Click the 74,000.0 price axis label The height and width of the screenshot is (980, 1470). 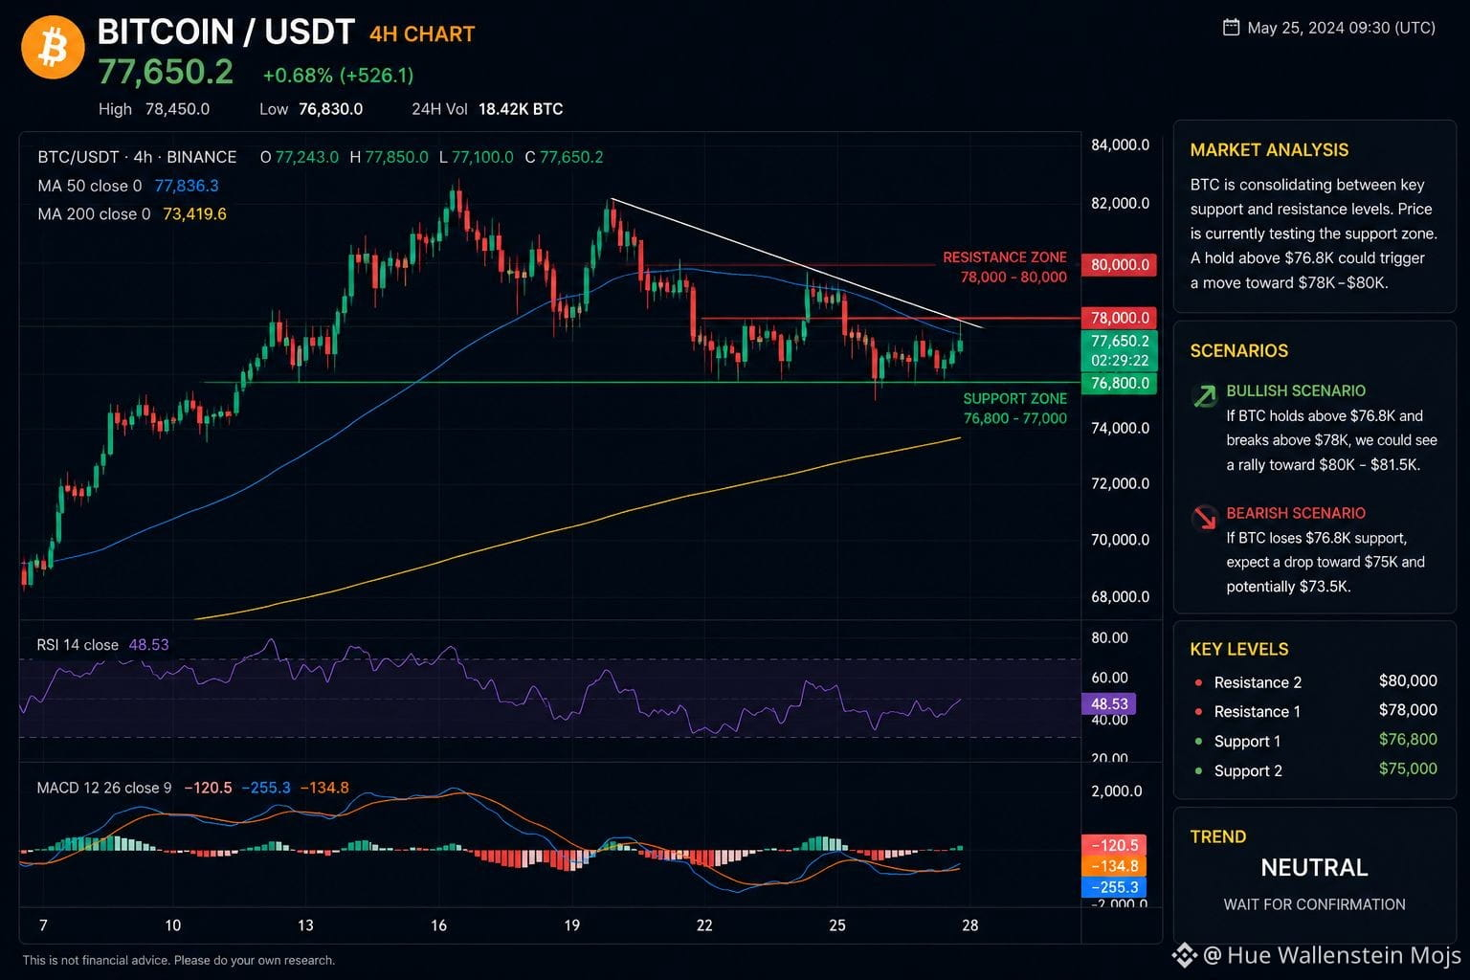tap(1120, 429)
